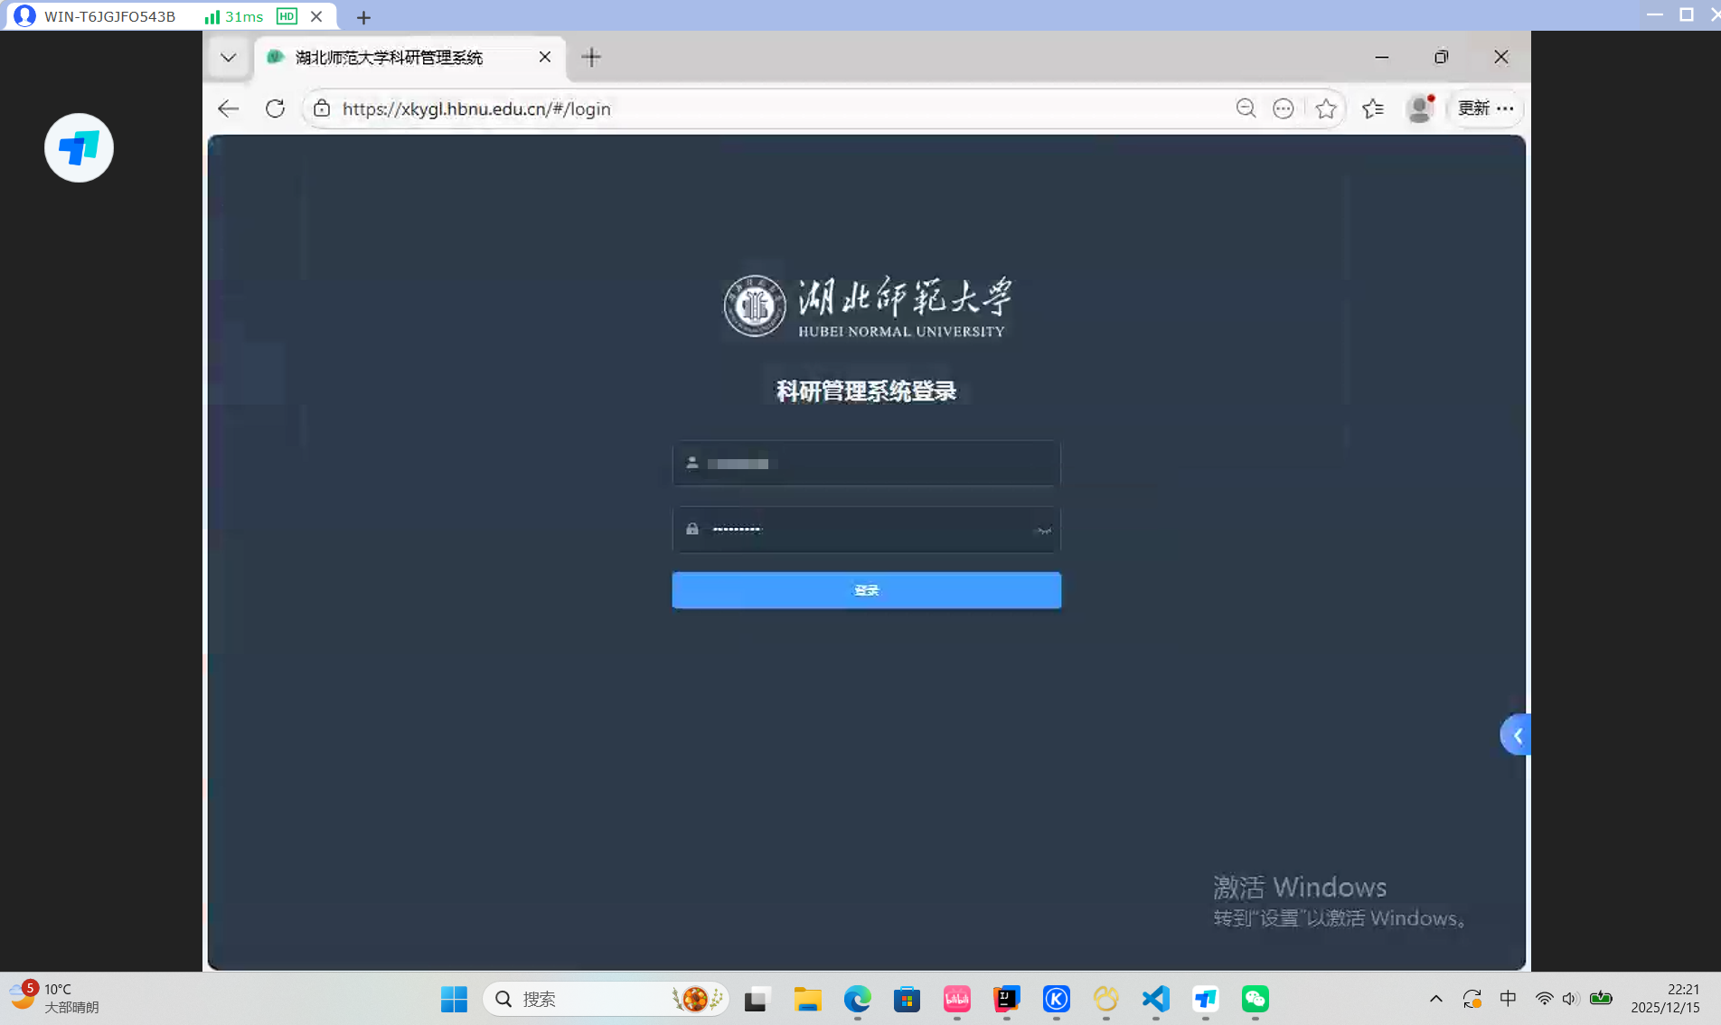Open Microsoft Edge from the taskbar
Screen dimensions: 1721x1025
[857, 999]
